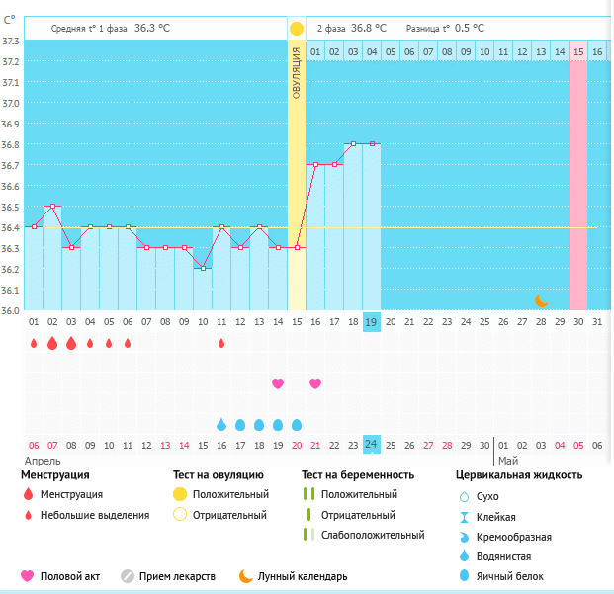The width and height of the screenshot is (614, 594).
Task: Select the highlighted cycle day 19 cell
Action: tap(372, 321)
